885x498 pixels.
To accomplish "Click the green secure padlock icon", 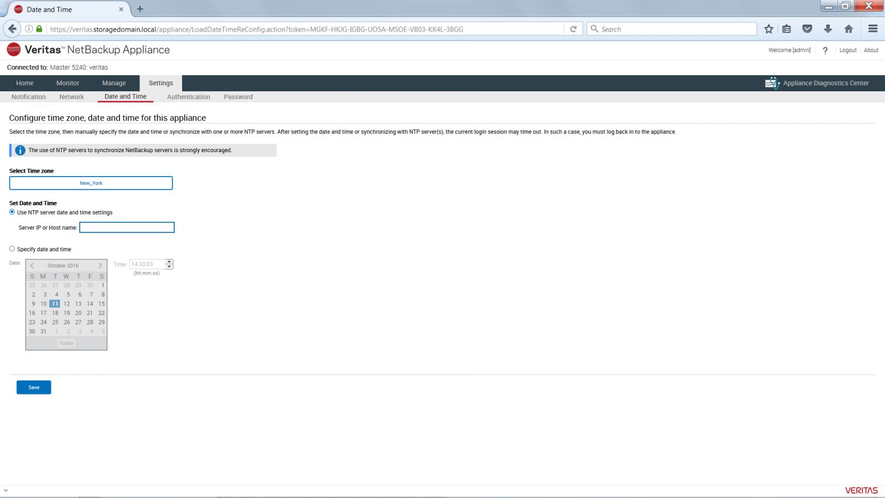I will (39, 29).
